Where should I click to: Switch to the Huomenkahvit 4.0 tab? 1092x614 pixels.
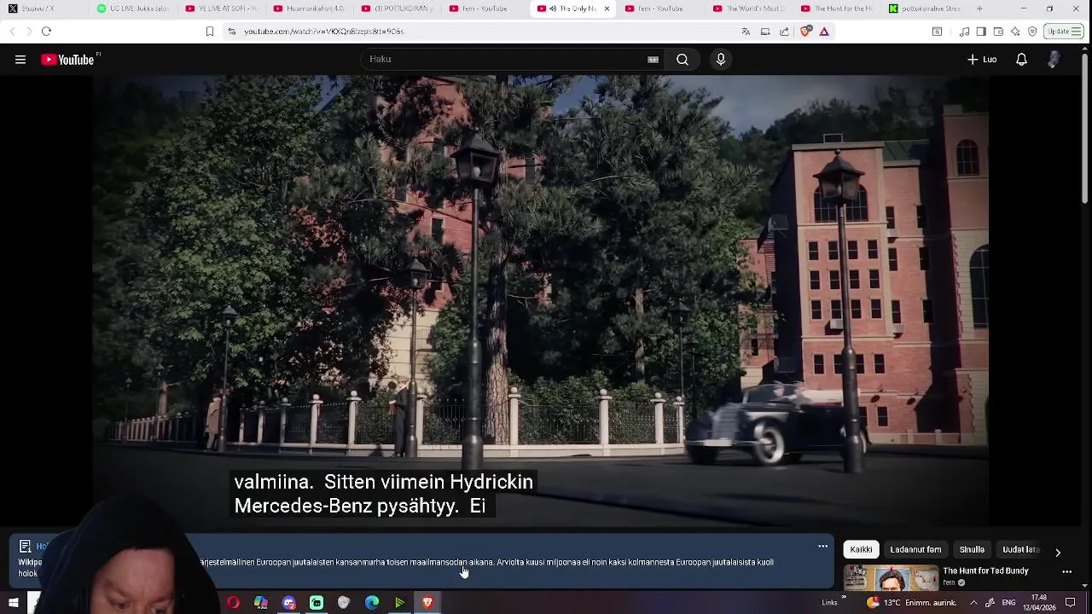click(x=309, y=9)
